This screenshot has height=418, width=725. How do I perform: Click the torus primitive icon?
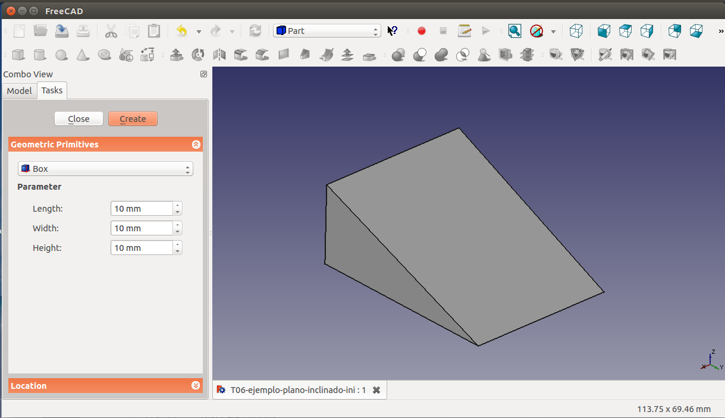pos(104,55)
